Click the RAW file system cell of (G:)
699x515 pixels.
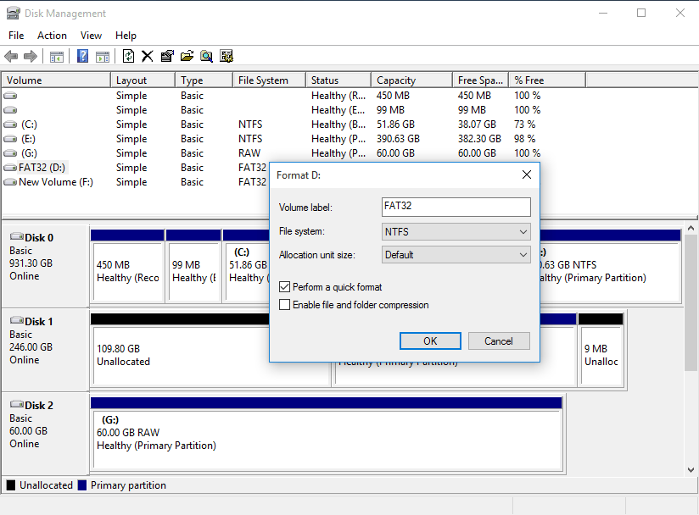tap(249, 153)
